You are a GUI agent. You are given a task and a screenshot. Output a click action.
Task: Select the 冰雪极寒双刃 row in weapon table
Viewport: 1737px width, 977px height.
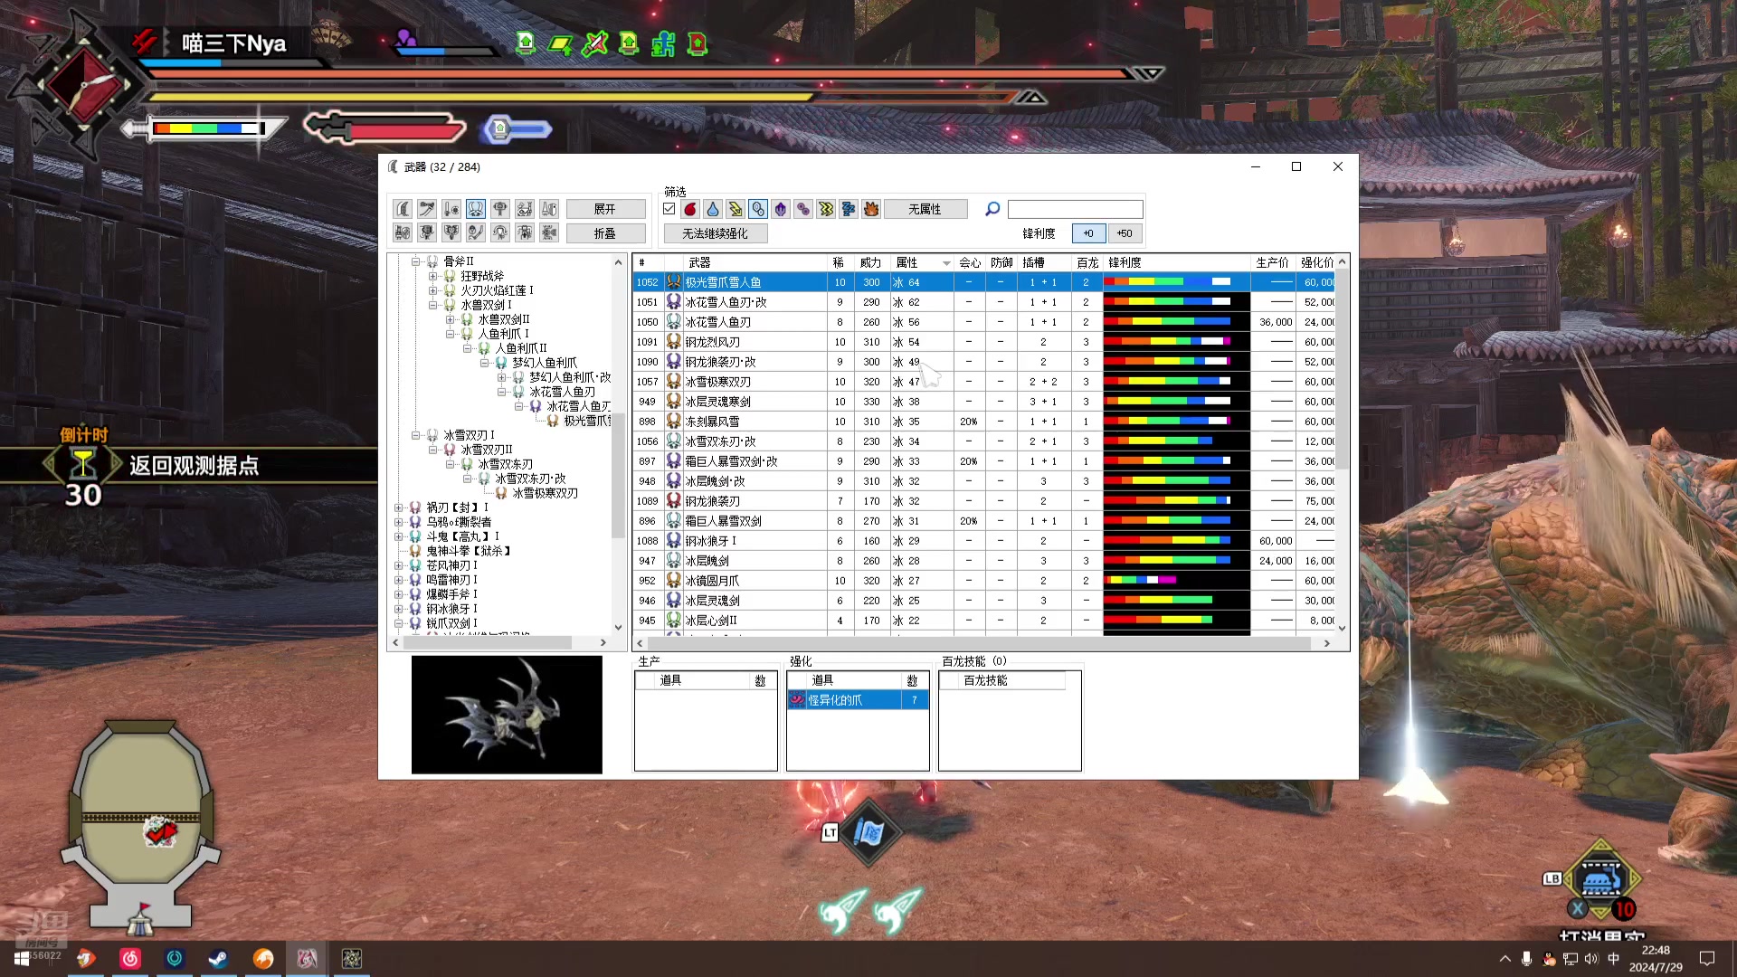click(x=983, y=382)
